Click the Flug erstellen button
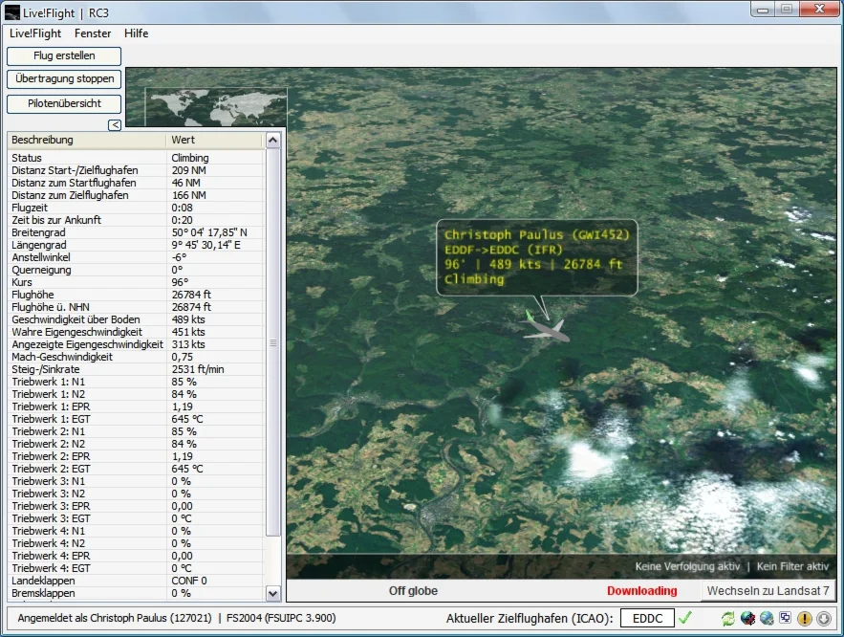This screenshot has width=844, height=637. click(x=64, y=56)
